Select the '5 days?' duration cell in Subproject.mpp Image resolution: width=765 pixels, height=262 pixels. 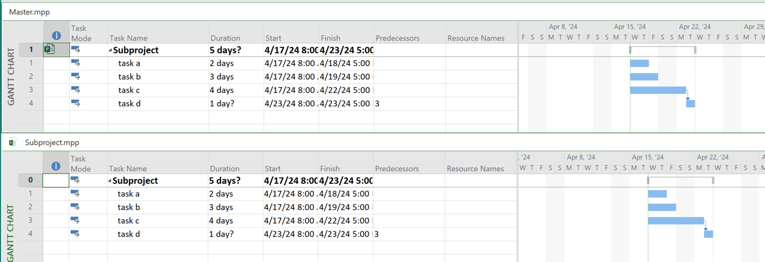pos(236,181)
